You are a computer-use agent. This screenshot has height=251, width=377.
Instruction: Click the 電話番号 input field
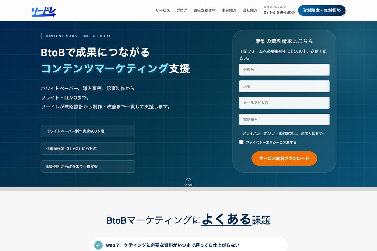(284, 119)
